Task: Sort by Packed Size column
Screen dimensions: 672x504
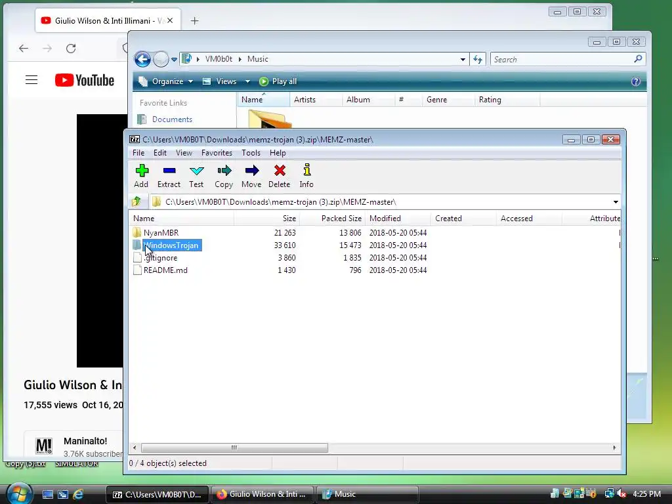Action: pos(332,218)
